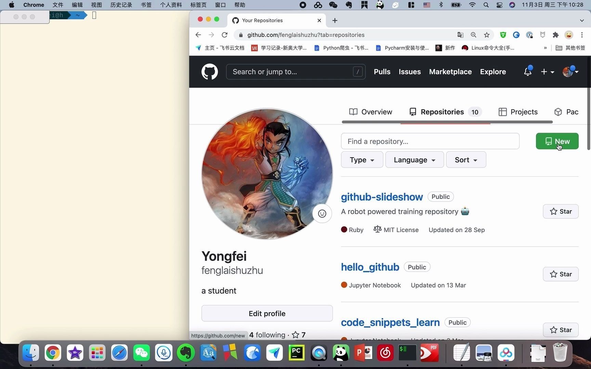Open the 书签 menu in menu bar

(x=145, y=5)
